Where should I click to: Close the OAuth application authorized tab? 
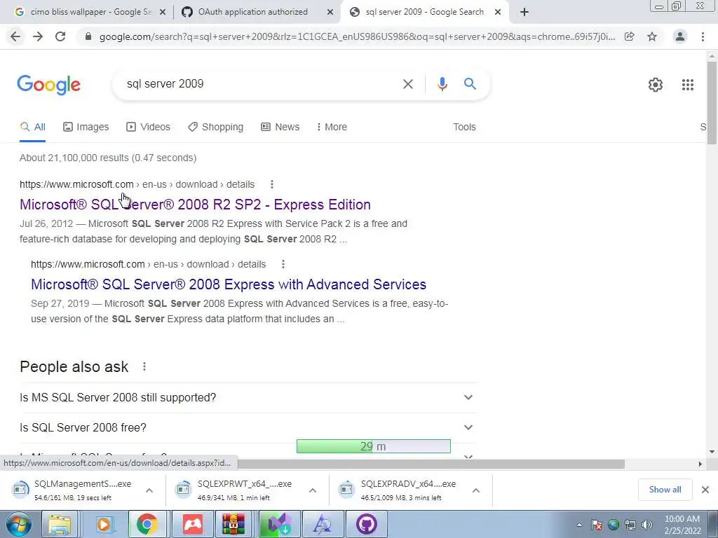[330, 13]
